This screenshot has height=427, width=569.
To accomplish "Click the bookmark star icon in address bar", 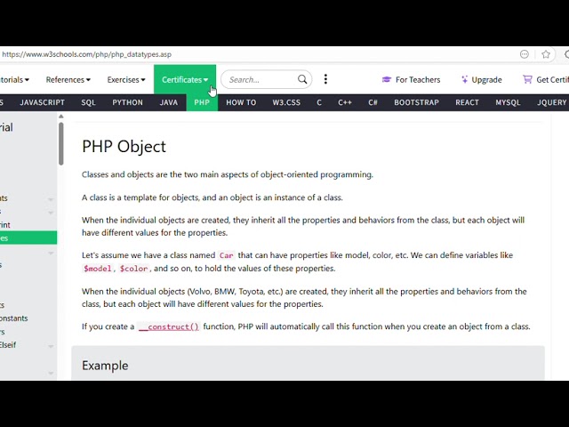I will click(x=546, y=54).
